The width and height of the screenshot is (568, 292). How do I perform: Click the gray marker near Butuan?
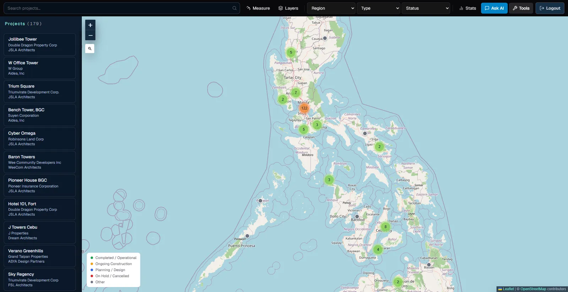click(x=429, y=265)
